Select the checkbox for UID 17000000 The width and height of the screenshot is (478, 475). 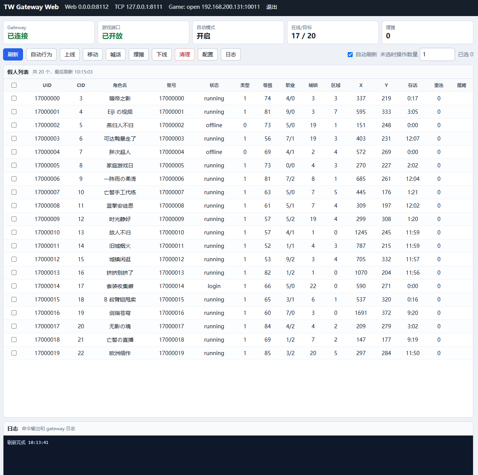14,98
